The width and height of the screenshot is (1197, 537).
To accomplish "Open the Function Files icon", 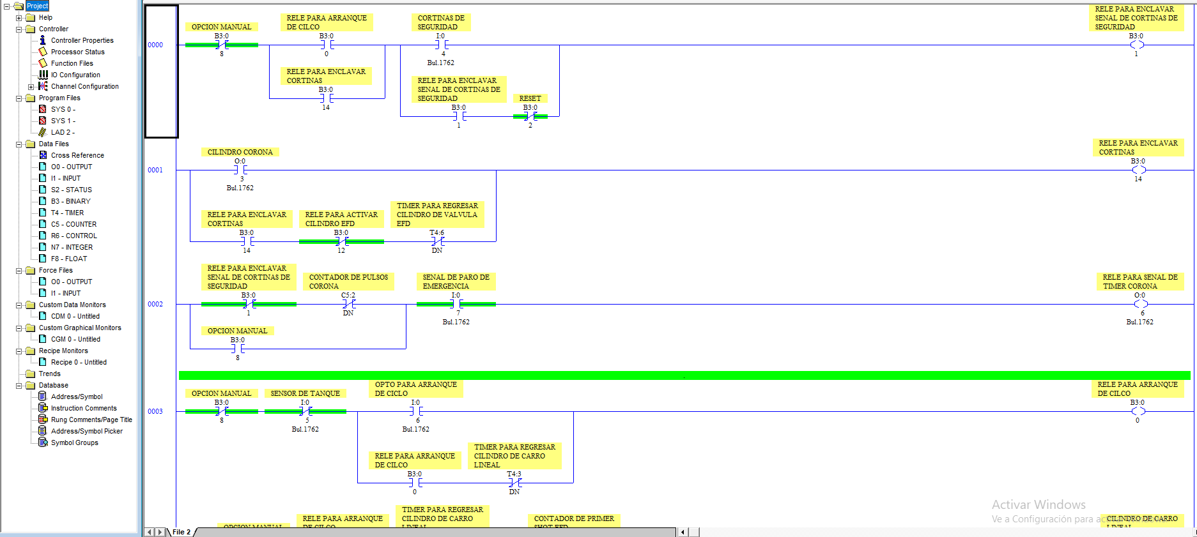I will point(43,63).
